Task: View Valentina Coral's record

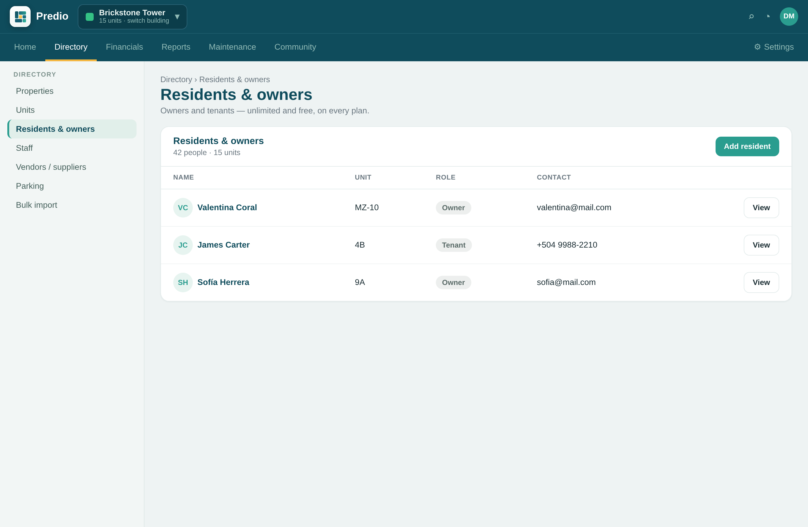Action: pos(761,208)
